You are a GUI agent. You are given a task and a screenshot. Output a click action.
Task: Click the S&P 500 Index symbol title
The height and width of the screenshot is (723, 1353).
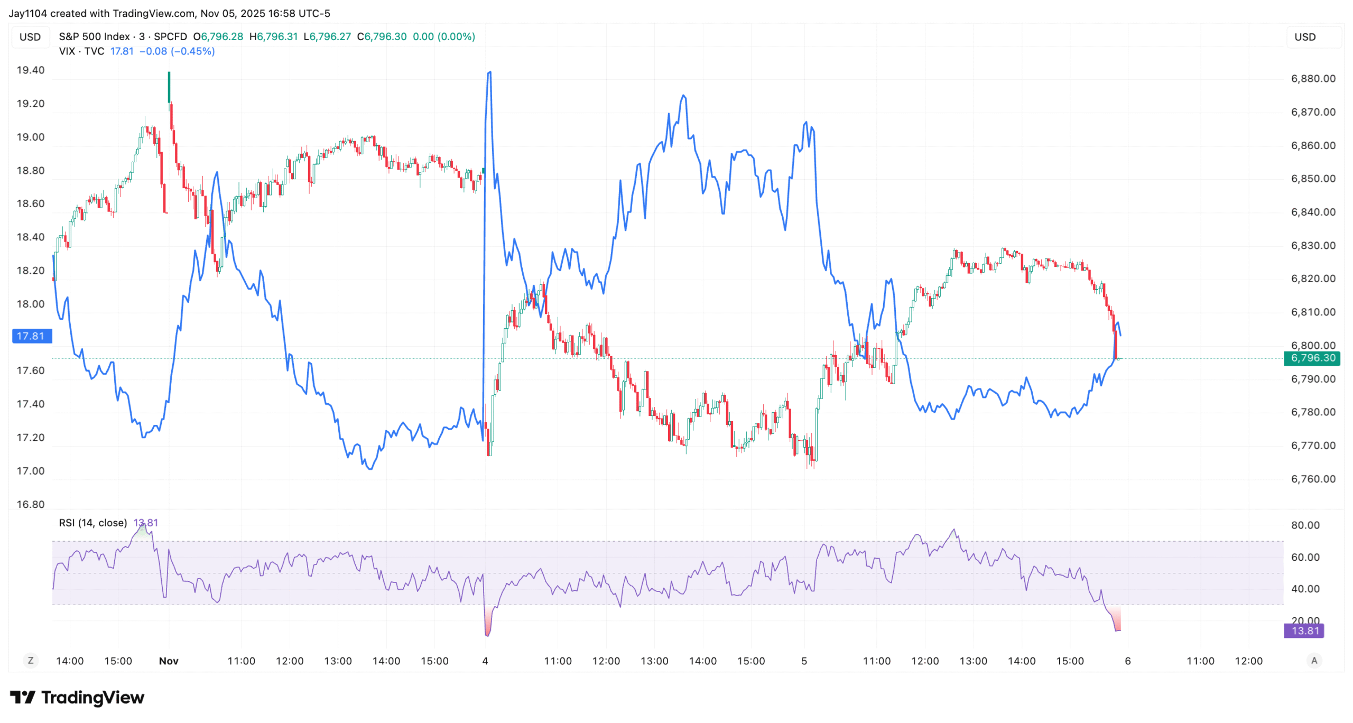tap(94, 36)
